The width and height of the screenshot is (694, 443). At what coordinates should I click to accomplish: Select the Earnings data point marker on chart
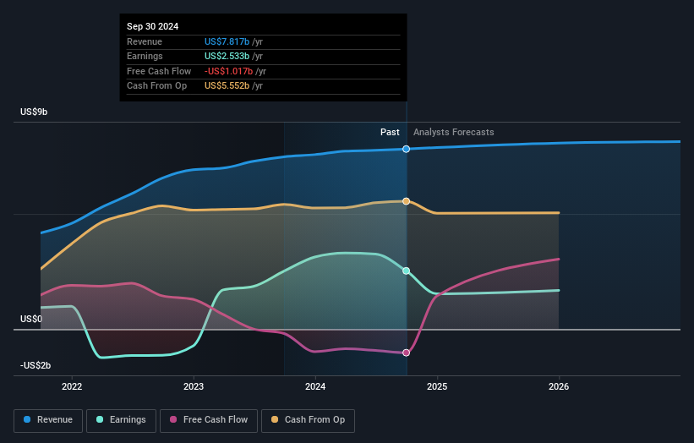[407, 271]
